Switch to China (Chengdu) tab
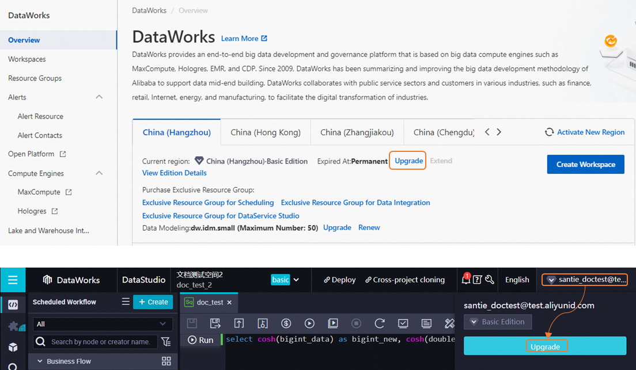Screen dimensions: 636x370 tap(444, 132)
